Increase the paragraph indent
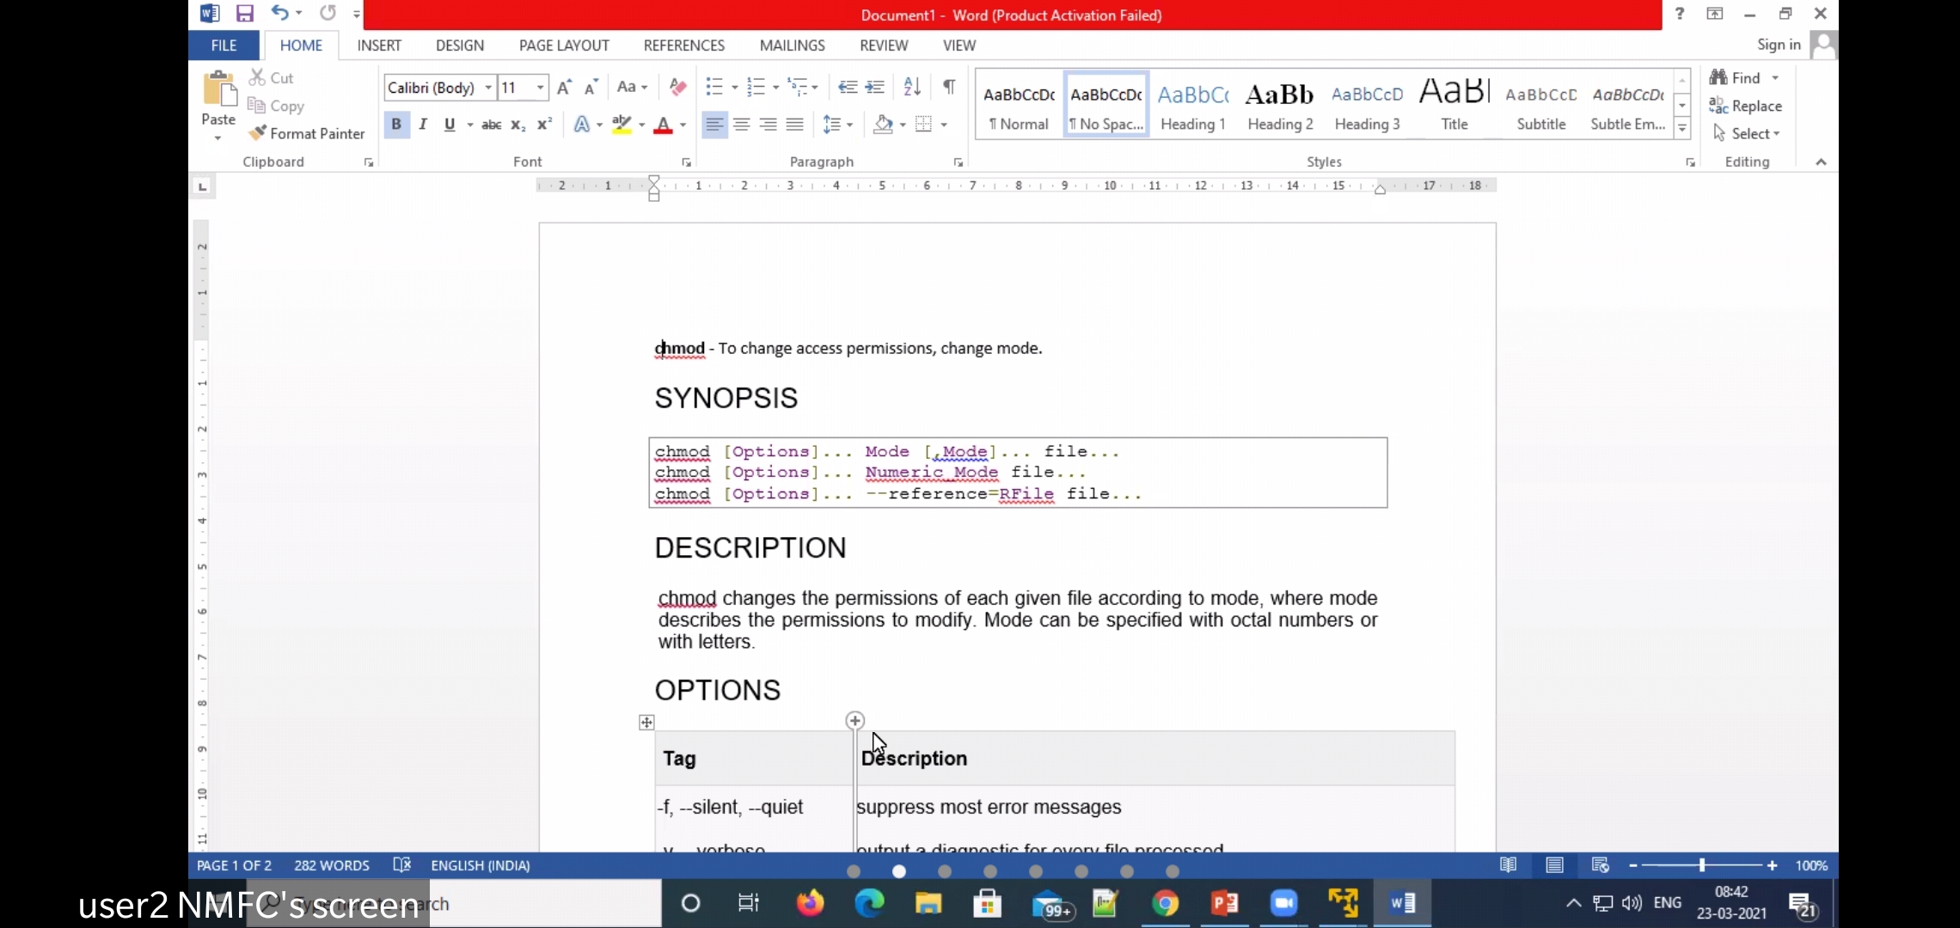This screenshot has height=928, width=1960. [x=875, y=87]
